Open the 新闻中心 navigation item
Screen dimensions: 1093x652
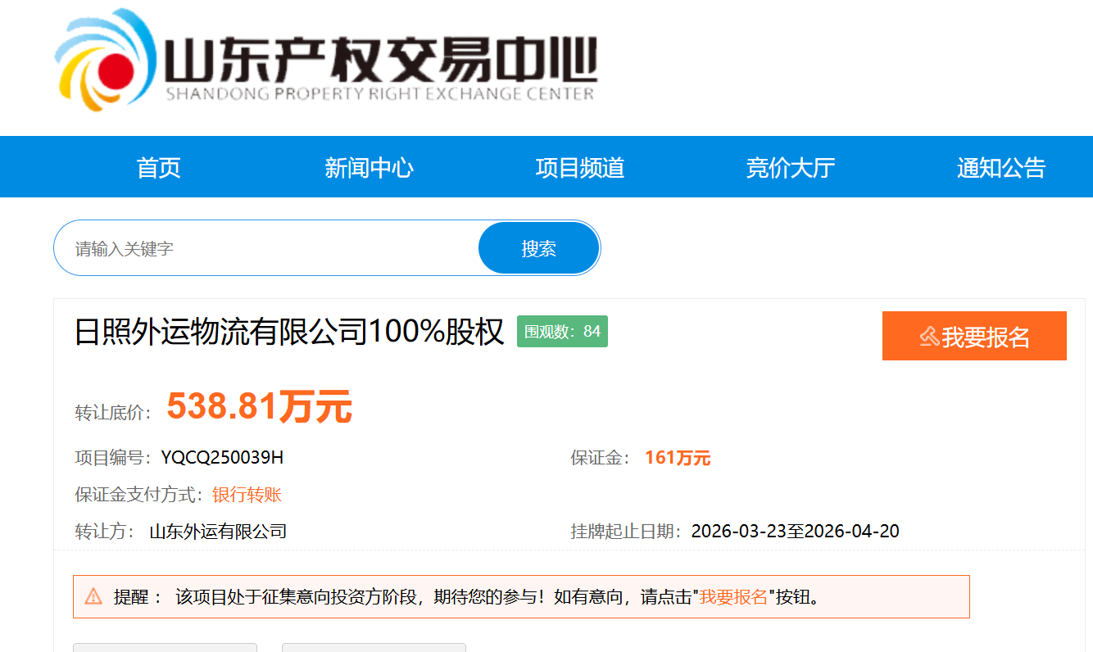[x=369, y=168]
